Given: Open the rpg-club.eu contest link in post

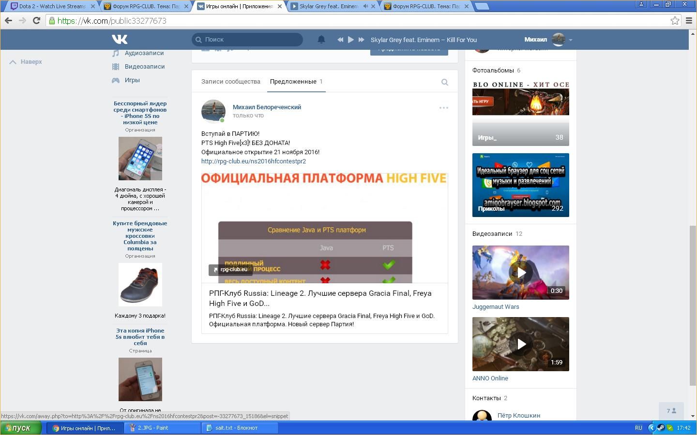Looking at the screenshot, I should [254, 161].
